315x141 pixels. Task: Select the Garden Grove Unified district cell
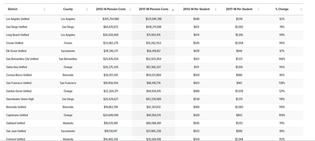coord(19,91)
